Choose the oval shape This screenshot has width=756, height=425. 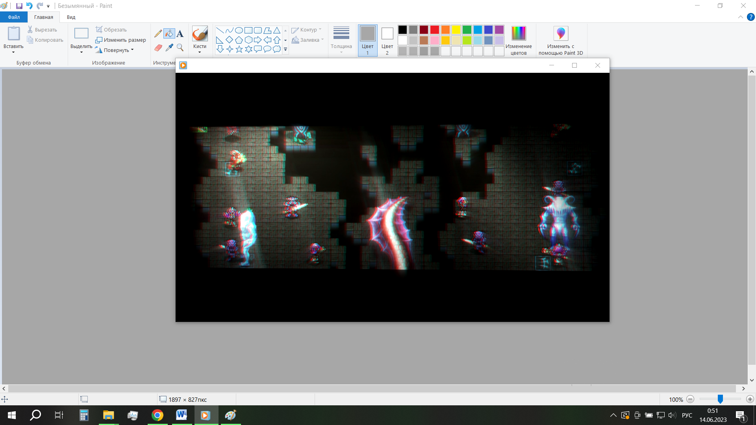point(239,30)
